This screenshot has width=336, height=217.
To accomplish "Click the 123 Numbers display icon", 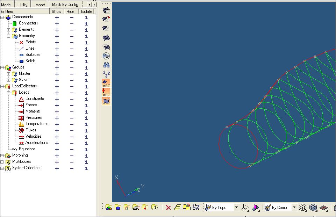I will (x=107, y=74).
